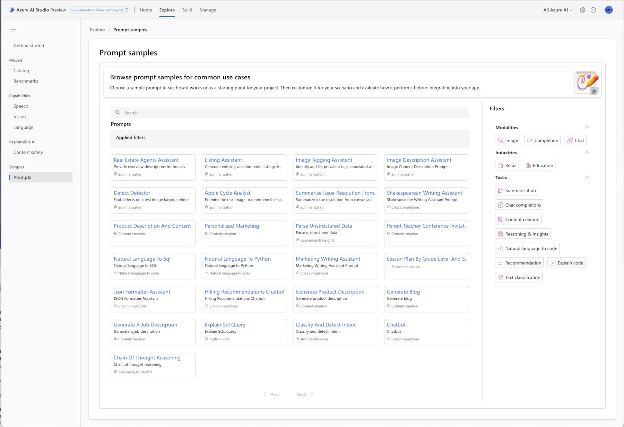This screenshot has width=624, height=427.
Task: Click the prompt samples illustration image
Action: (587, 82)
